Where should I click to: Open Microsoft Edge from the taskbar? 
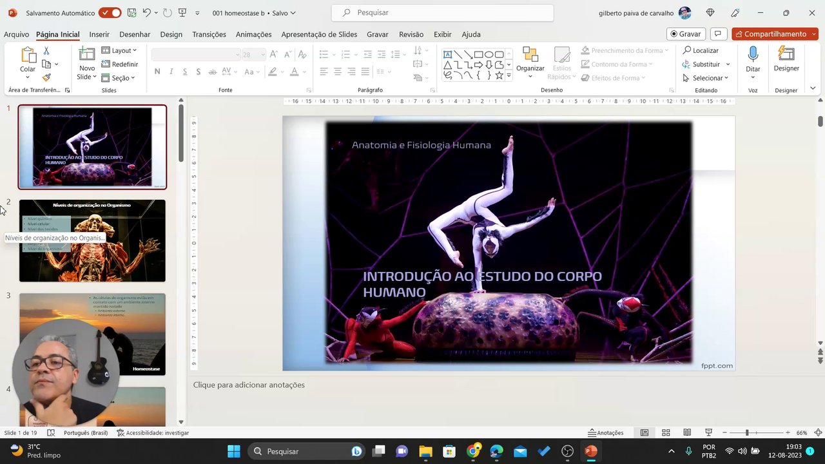click(496, 451)
